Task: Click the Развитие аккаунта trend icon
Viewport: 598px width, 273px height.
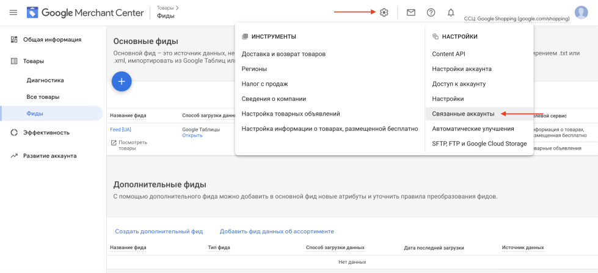Action: coord(14,156)
